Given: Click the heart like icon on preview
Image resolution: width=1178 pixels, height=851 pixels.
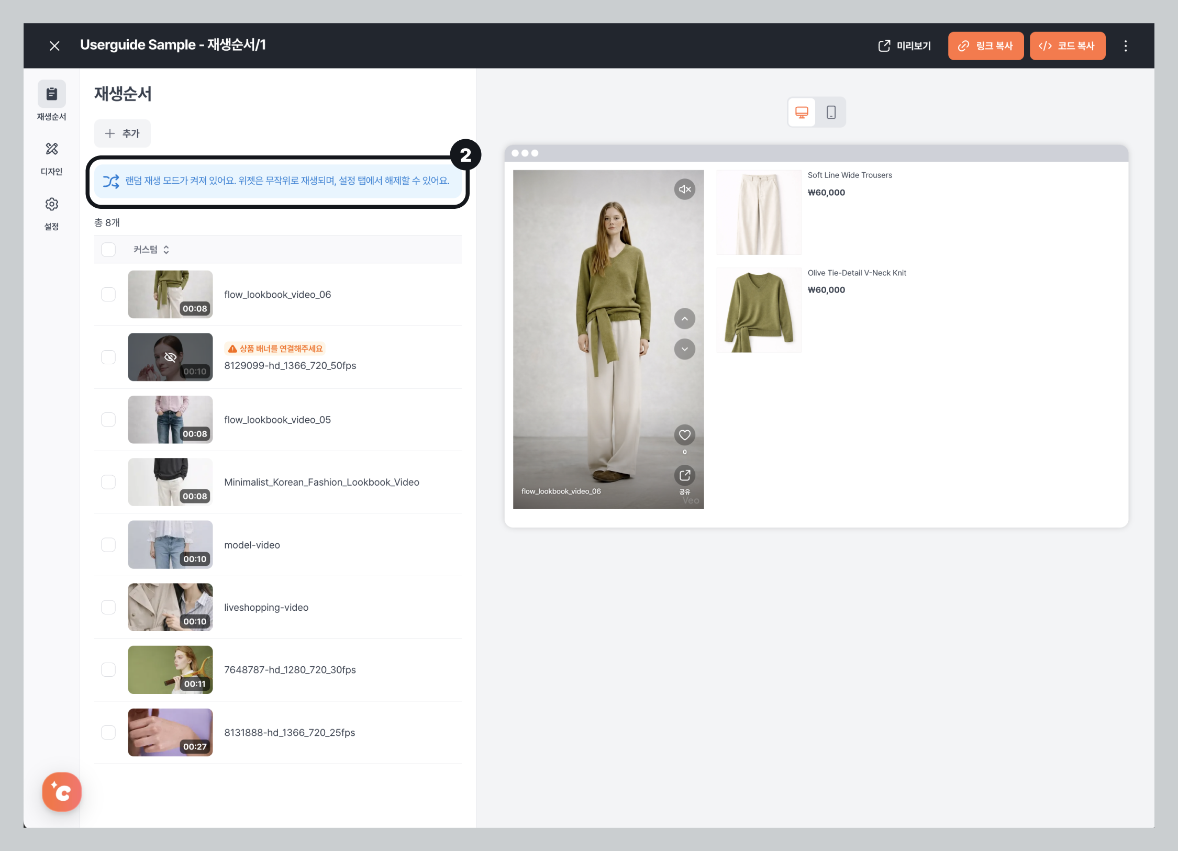Looking at the screenshot, I should (684, 435).
